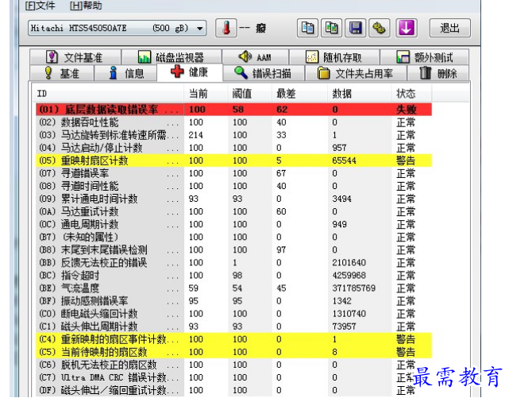Click the 当前 column header
The width and height of the screenshot is (509, 402).
(x=206, y=94)
